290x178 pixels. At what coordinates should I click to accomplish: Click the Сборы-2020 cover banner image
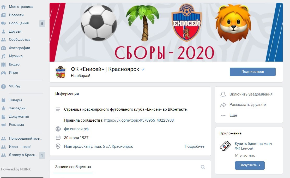166,32
